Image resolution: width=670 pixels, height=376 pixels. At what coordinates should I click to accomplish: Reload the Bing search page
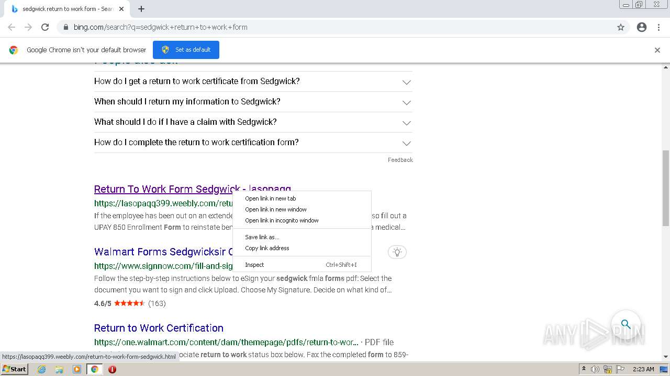[45, 27]
